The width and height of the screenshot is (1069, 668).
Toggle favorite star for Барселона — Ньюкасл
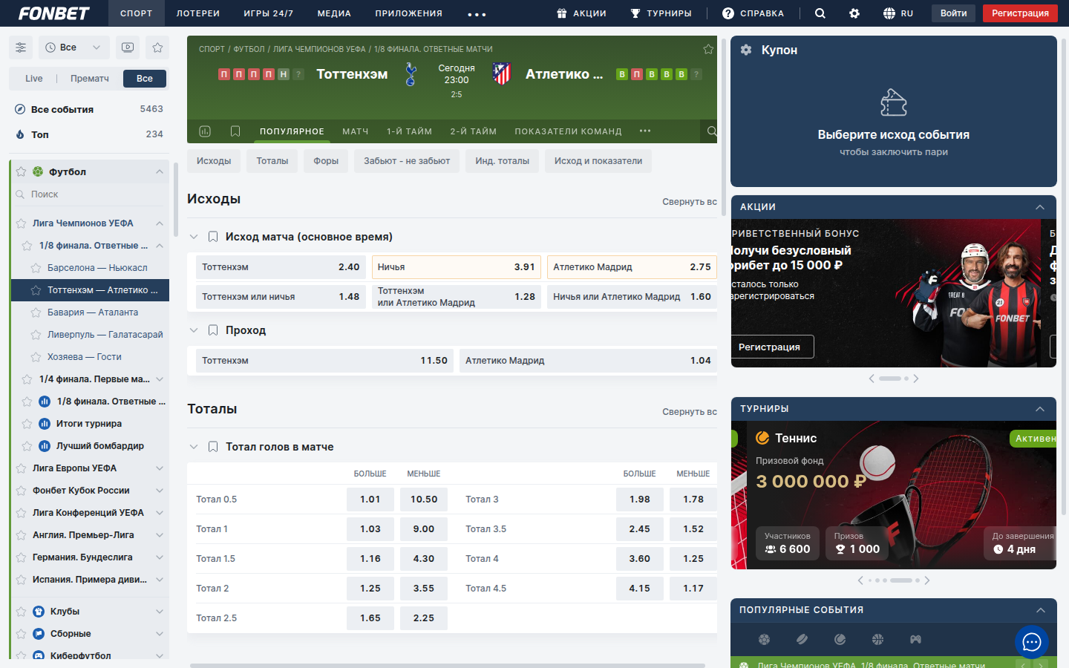coord(36,268)
